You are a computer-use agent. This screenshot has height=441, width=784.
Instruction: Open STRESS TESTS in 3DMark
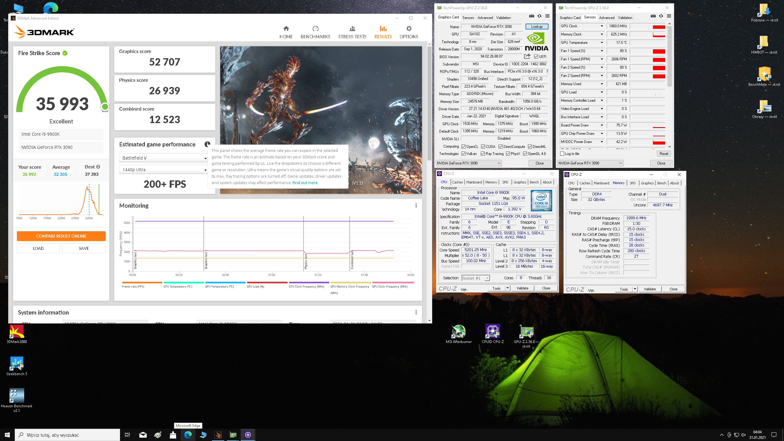click(352, 32)
